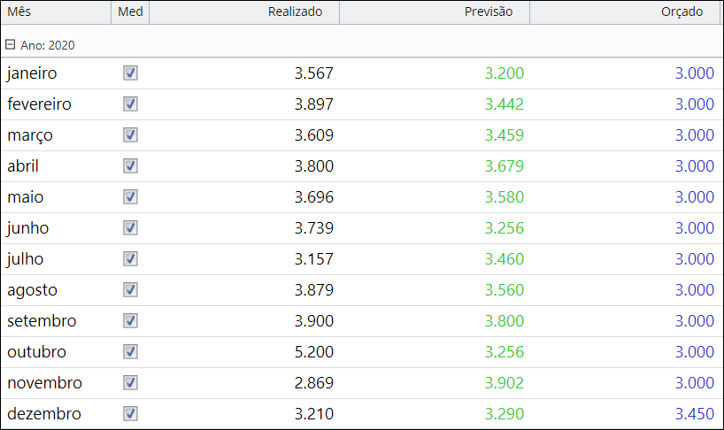This screenshot has height=430, width=724.
Task: Select the Previsão value 3.679 for abril
Action: tap(504, 165)
